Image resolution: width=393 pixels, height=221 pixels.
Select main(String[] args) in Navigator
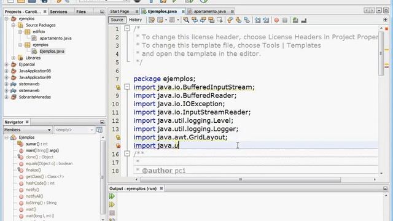coord(42,150)
